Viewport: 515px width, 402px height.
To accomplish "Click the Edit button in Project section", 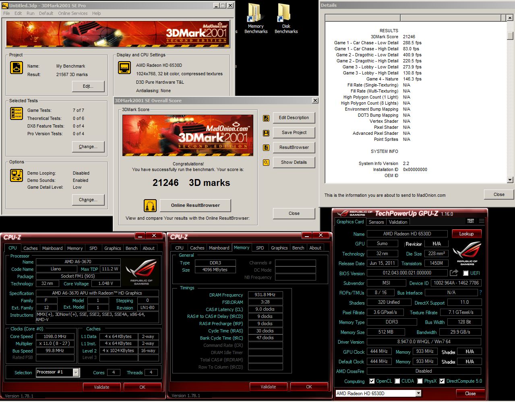I will pyautogui.click(x=88, y=86).
